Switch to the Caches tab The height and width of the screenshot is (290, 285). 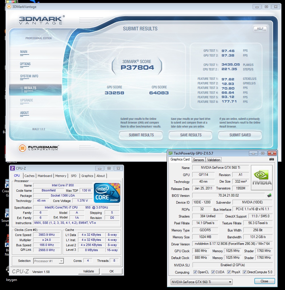click(29, 176)
